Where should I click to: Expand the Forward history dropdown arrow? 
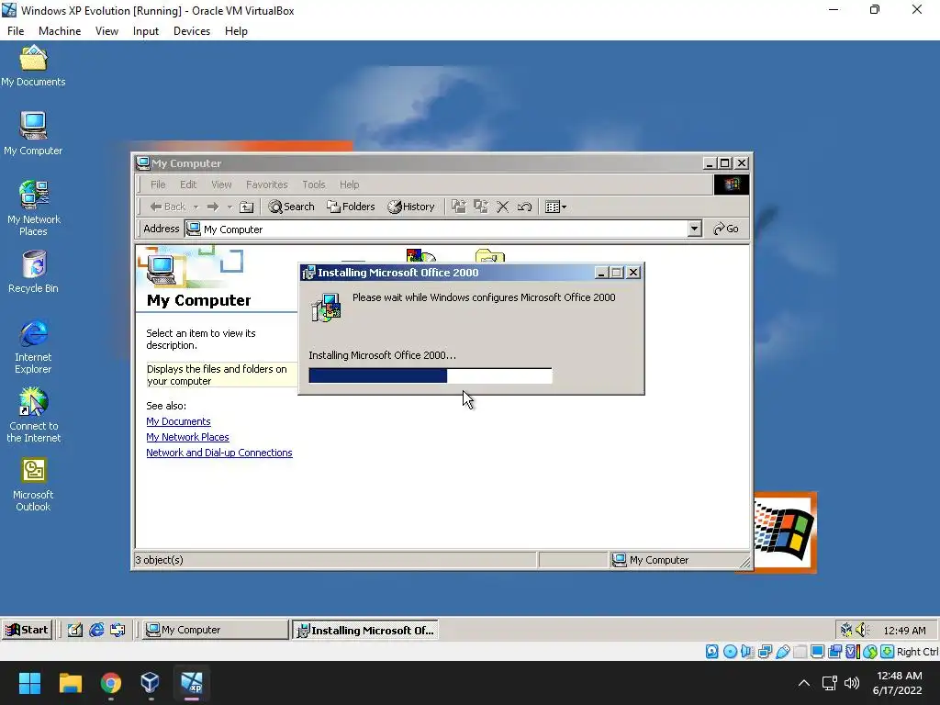point(229,207)
